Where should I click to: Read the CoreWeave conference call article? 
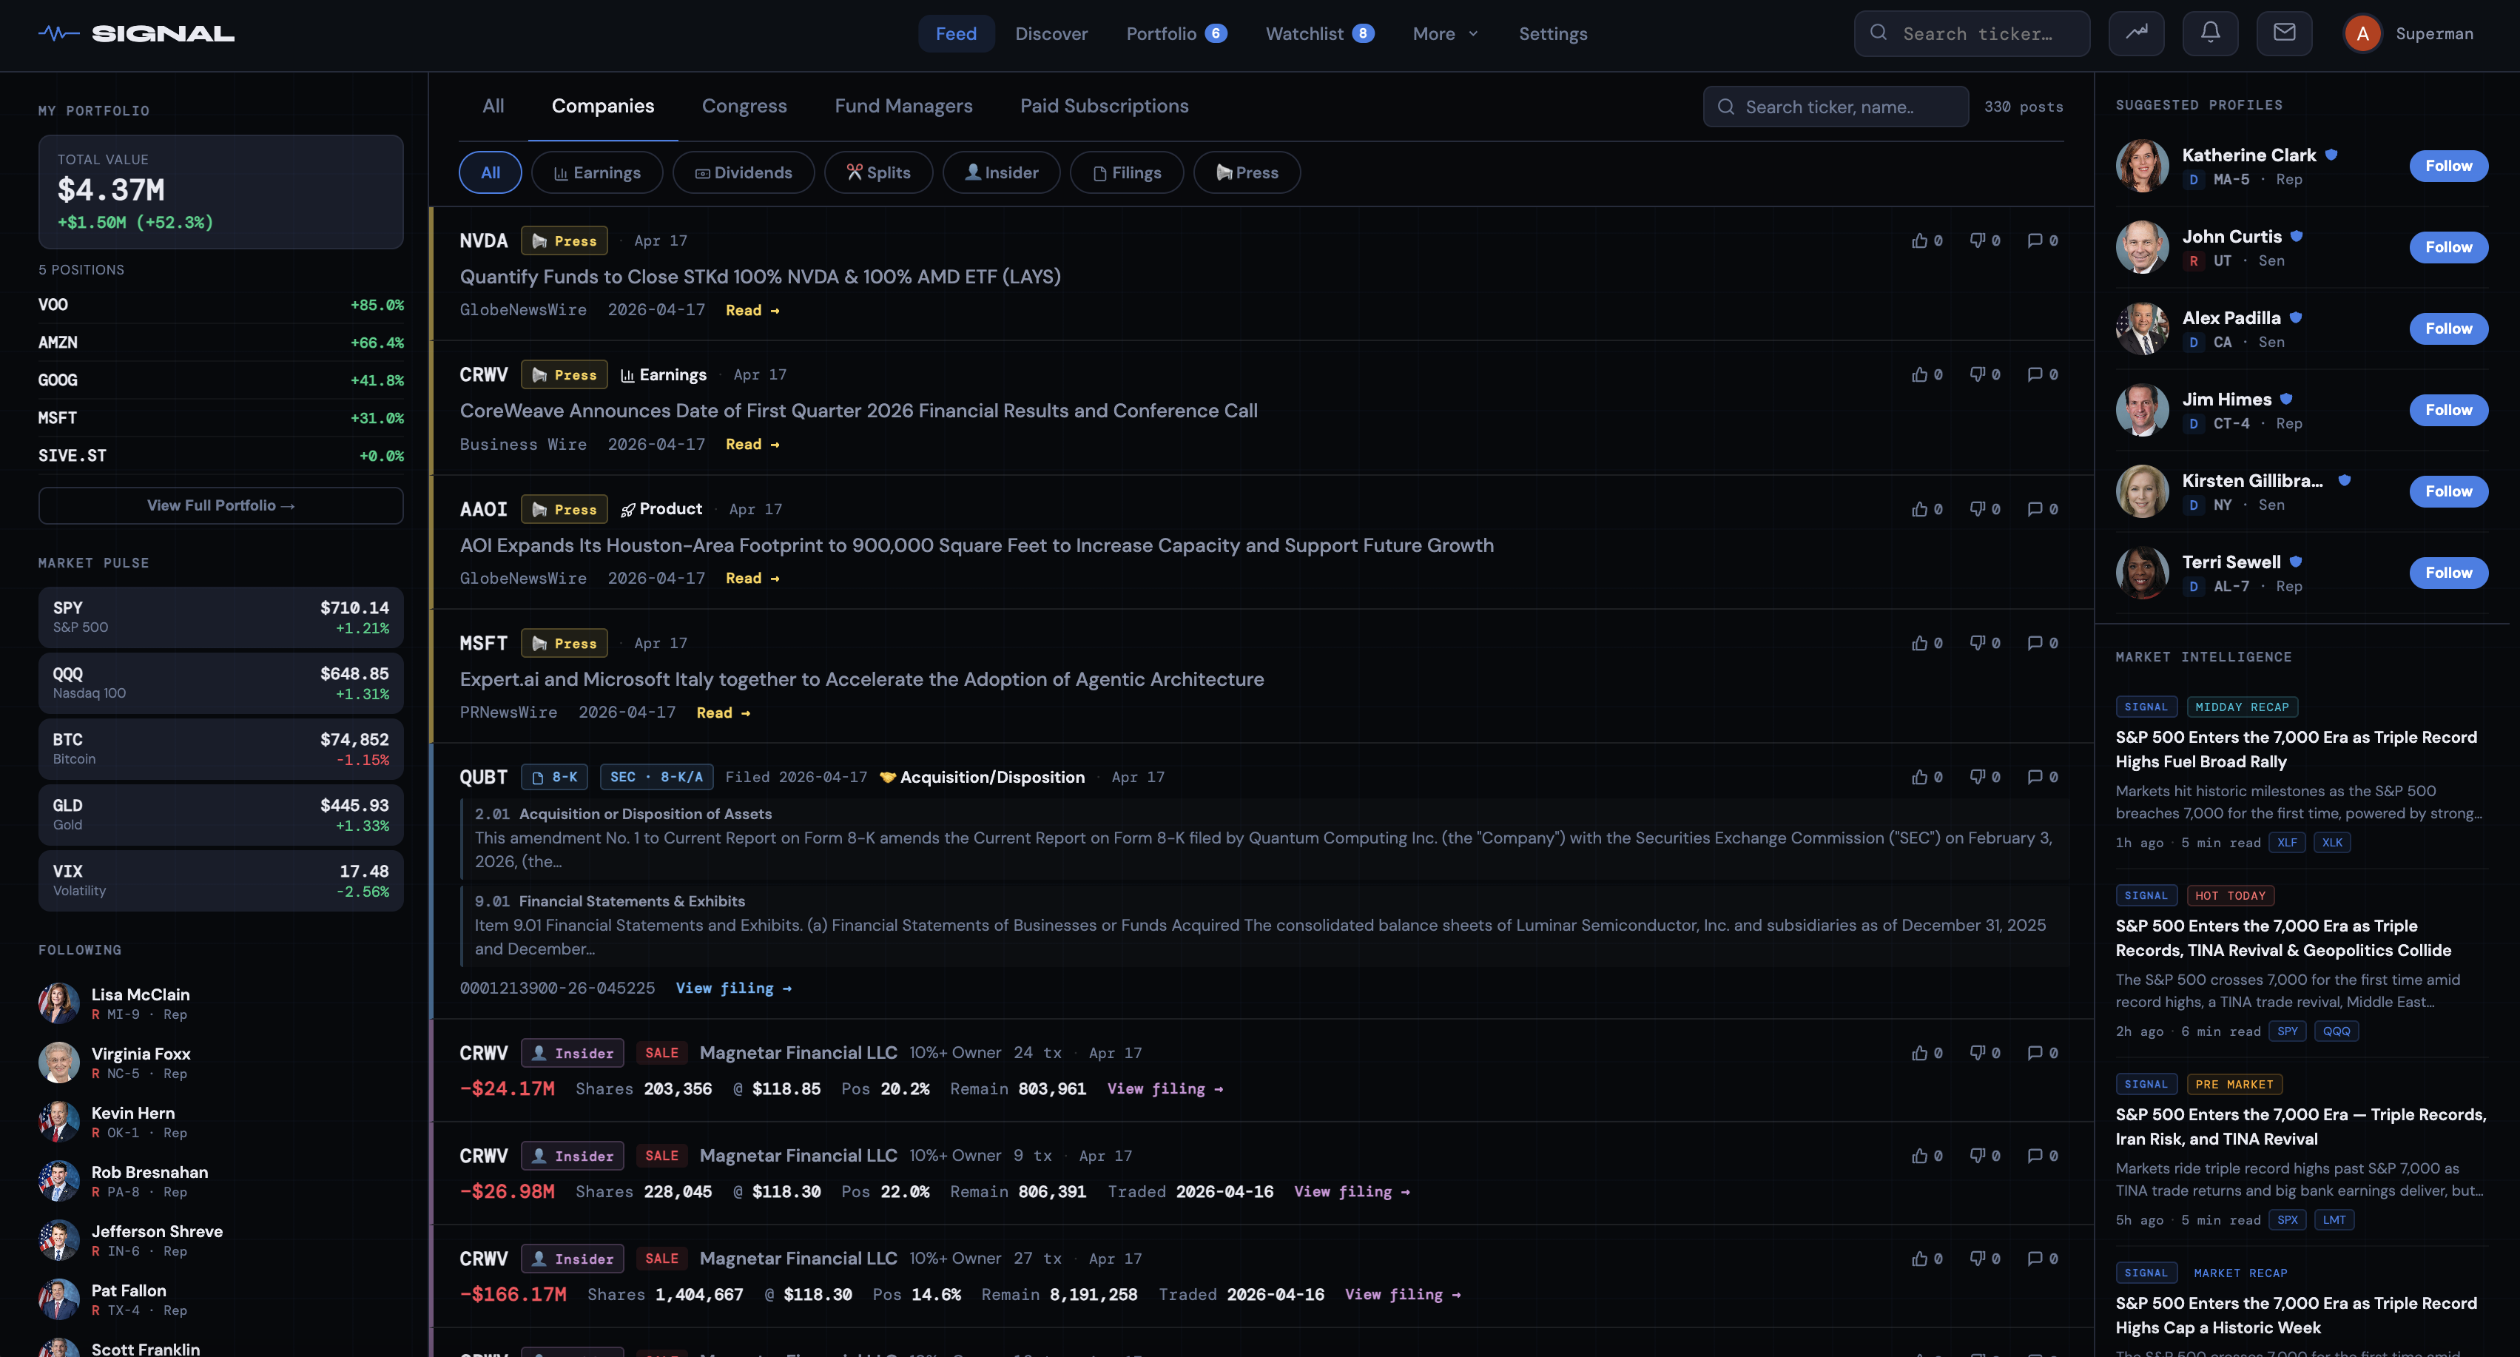click(x=751, y=444)
